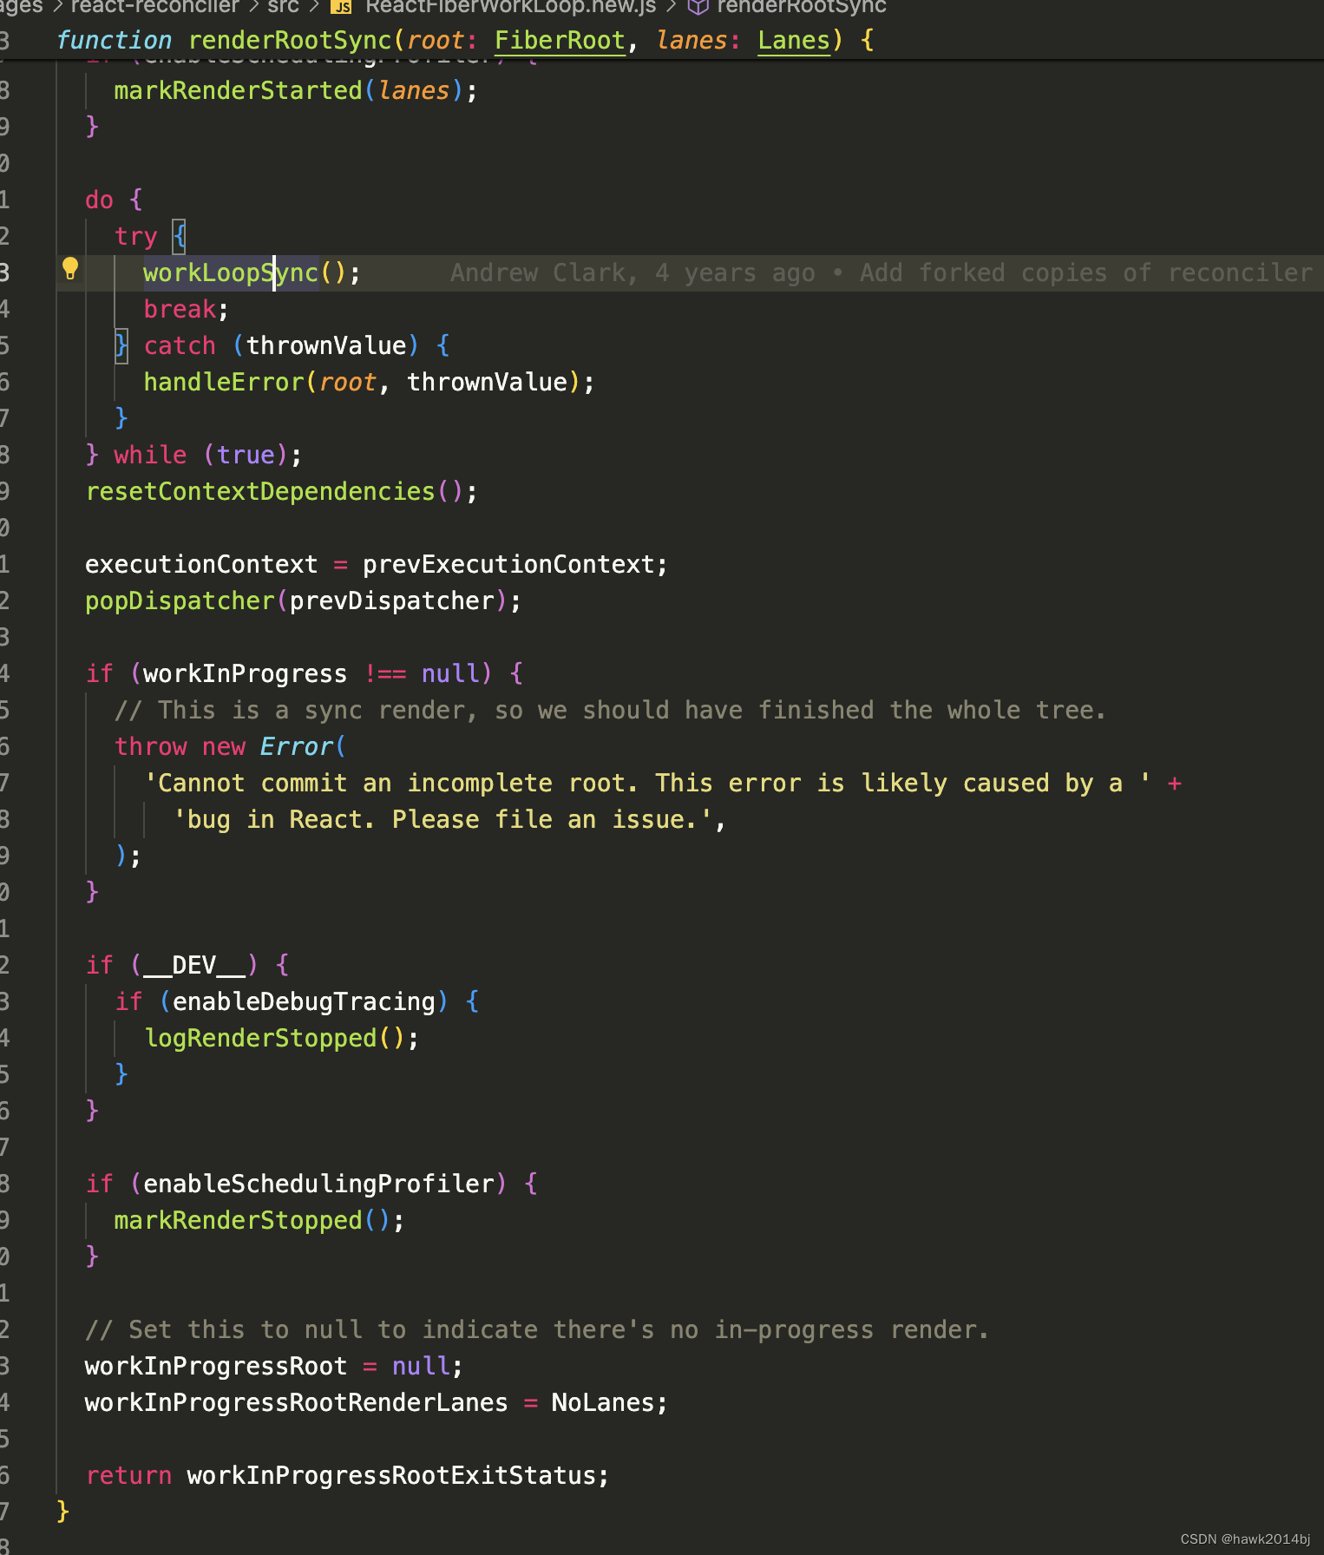Click the break statement
The width and height of the screenshot is (1324, 1555).
pyautogui.click(x=180, y=309)
